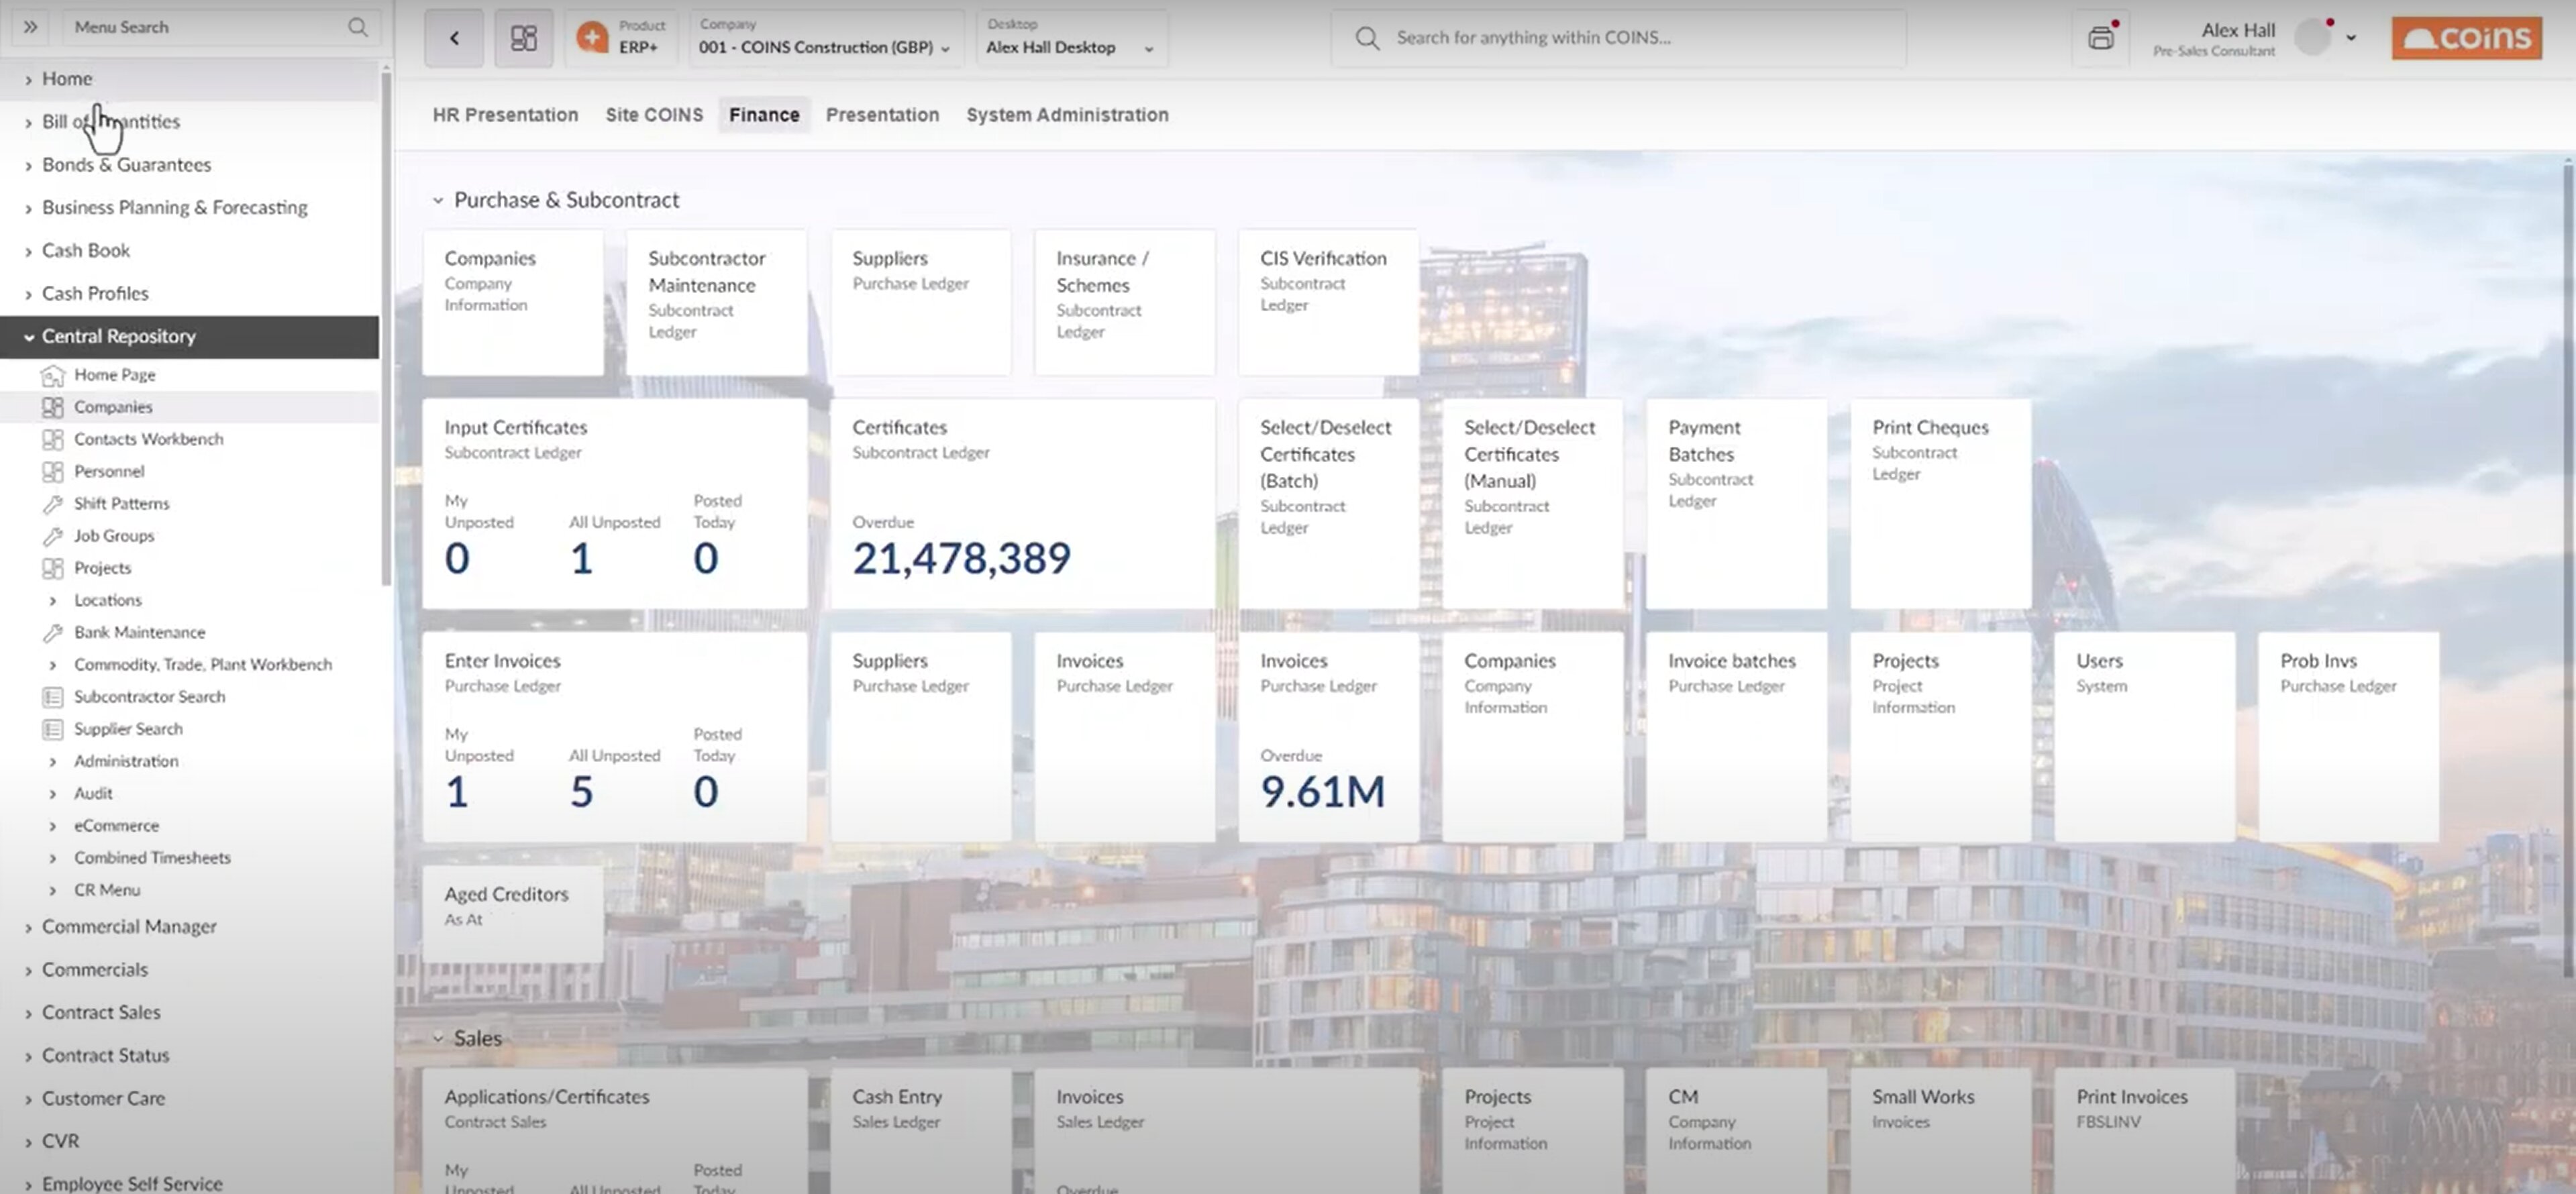Open Supplier Search in sidebar

128,729
